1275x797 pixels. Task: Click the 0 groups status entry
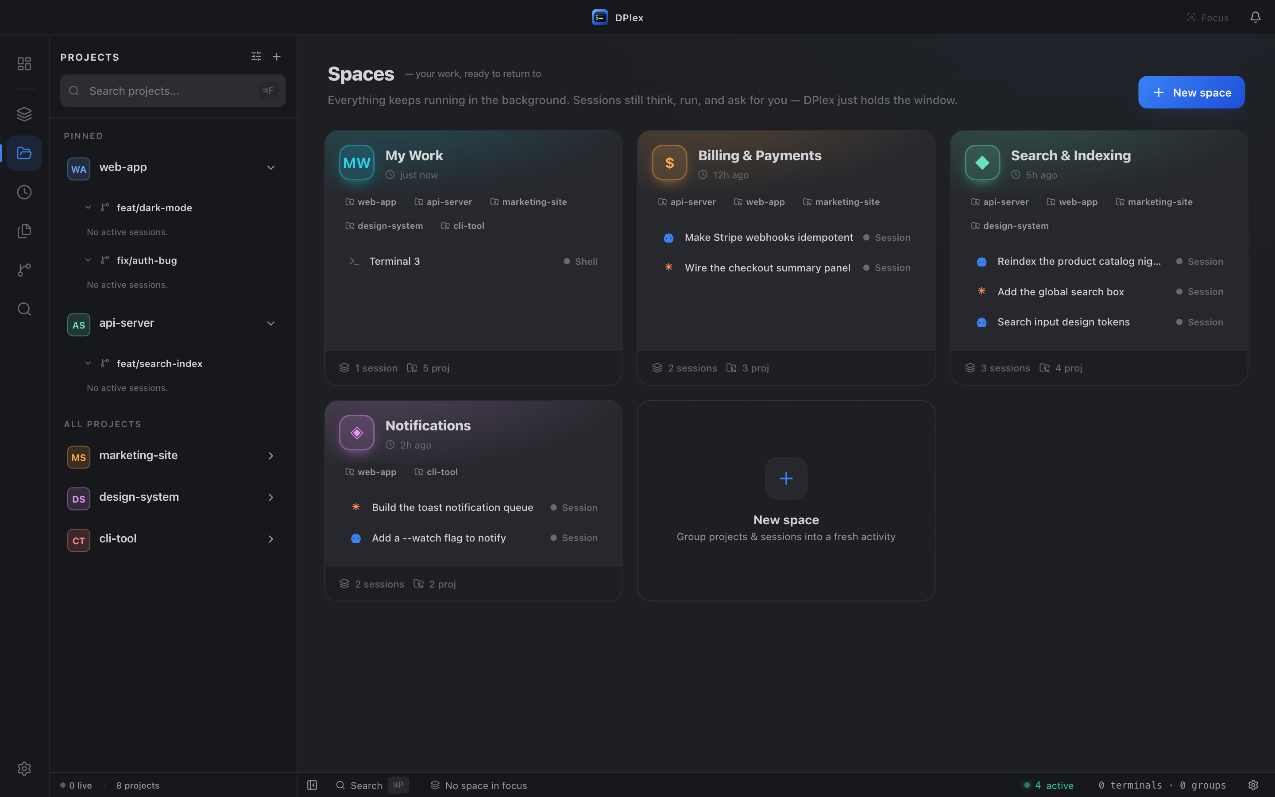(1203, 785)
